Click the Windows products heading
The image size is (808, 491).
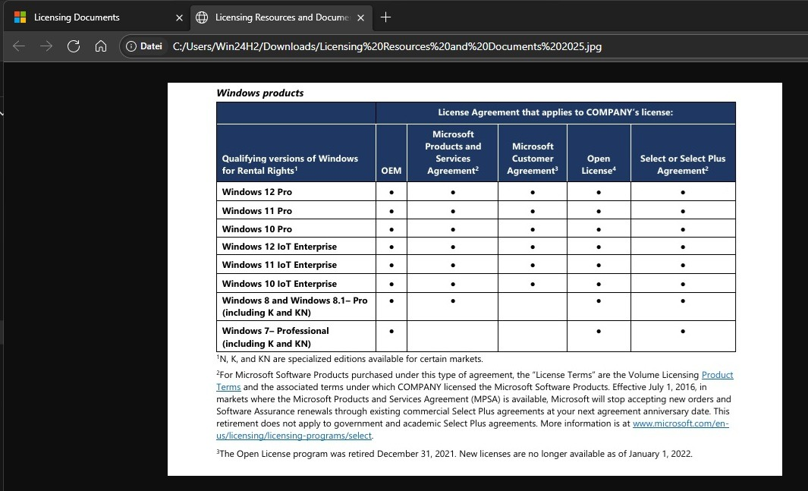click(259, 93)
